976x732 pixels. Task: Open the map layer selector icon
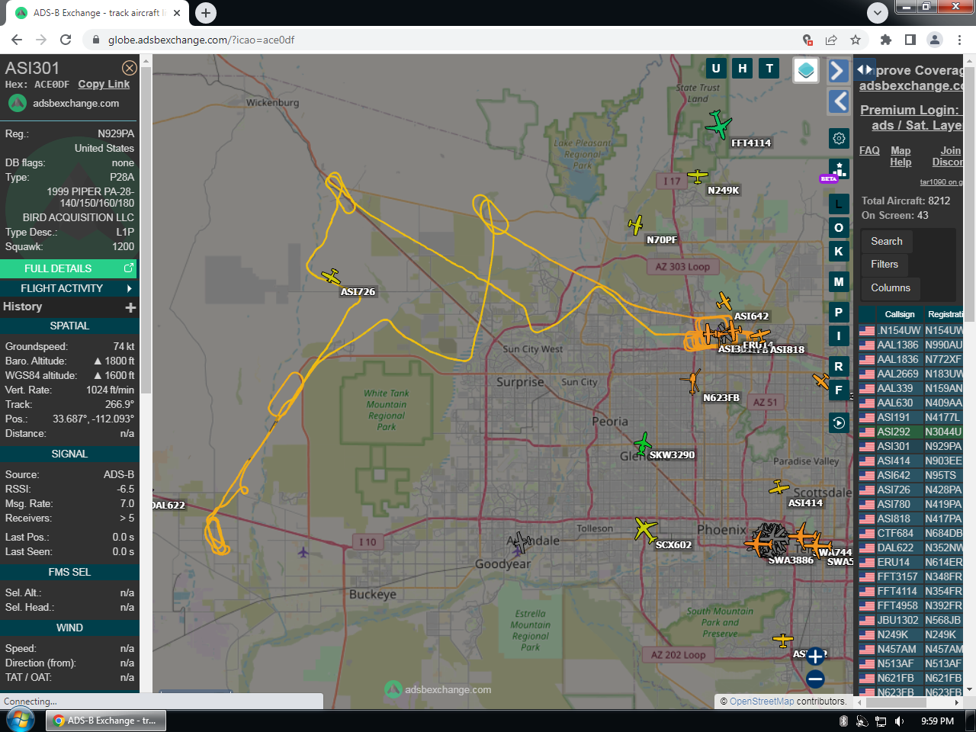pyautogui.click(x=806, y=70)
